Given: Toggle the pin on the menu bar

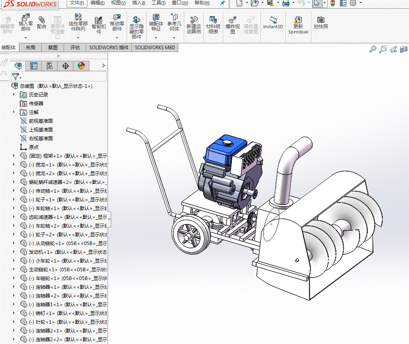Looking at the screenshot, I should coord(222,3).
